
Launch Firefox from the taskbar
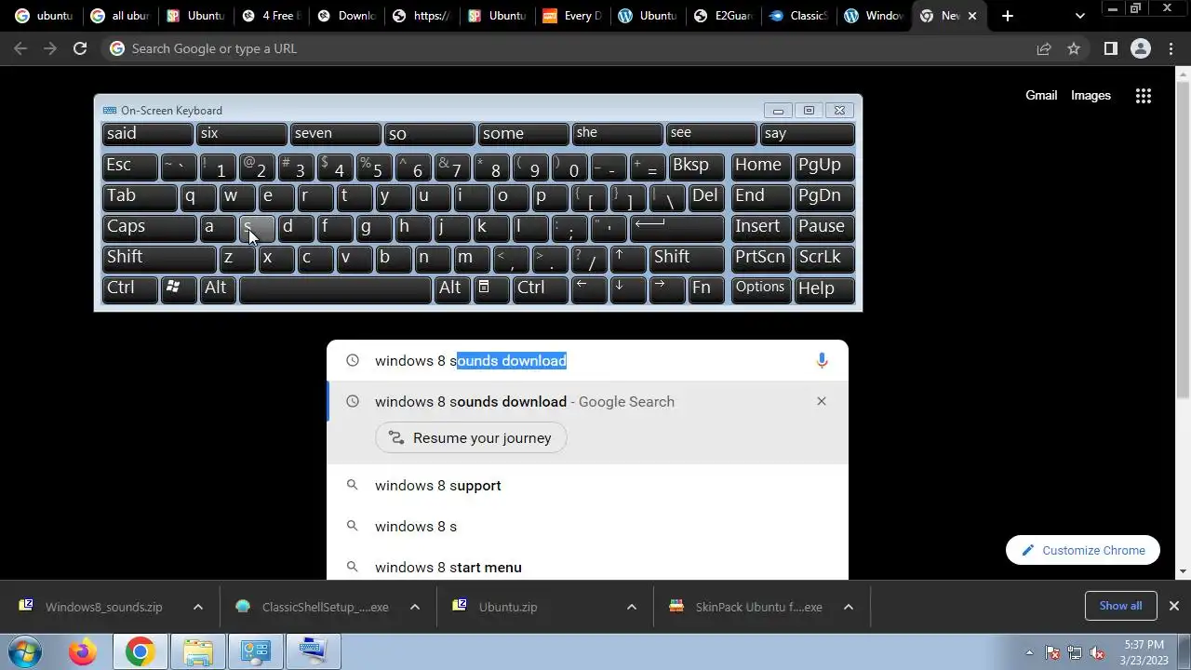click(x=82, y=651)
